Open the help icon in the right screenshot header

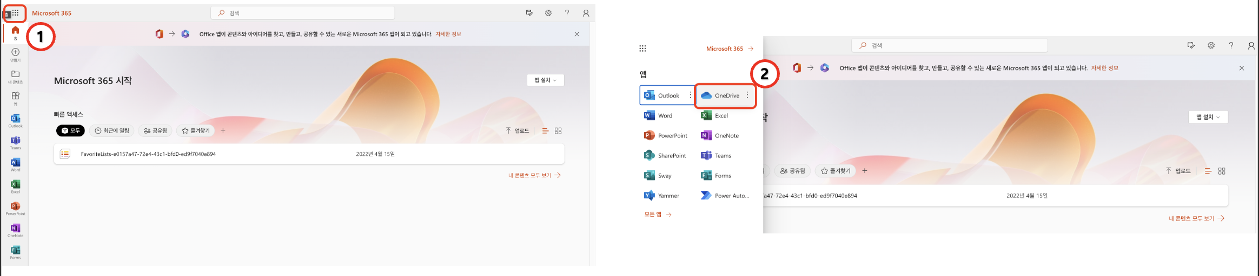point(1231,45)
